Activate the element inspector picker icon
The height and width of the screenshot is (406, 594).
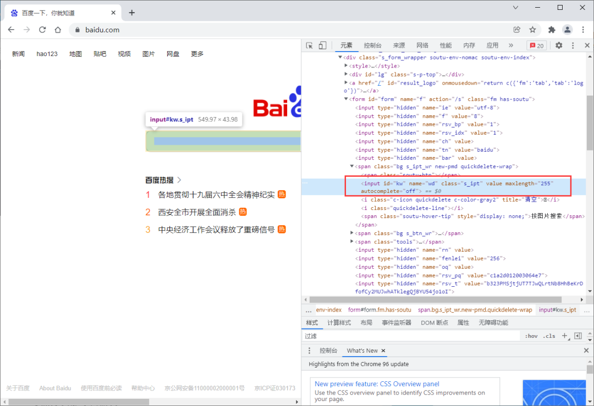click(310, 46)
